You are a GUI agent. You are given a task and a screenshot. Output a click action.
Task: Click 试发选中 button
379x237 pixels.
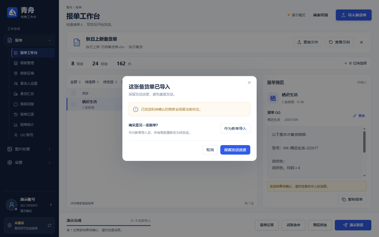pos(293,225)
